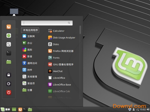Screen dimensions: 150x112
Task: Open the 图形 category
Action: (27, 50)
